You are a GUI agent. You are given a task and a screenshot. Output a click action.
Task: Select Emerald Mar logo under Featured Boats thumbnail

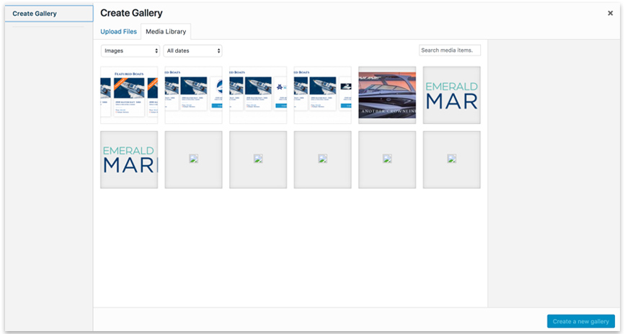pyautogui.click(x=129, y=159)
